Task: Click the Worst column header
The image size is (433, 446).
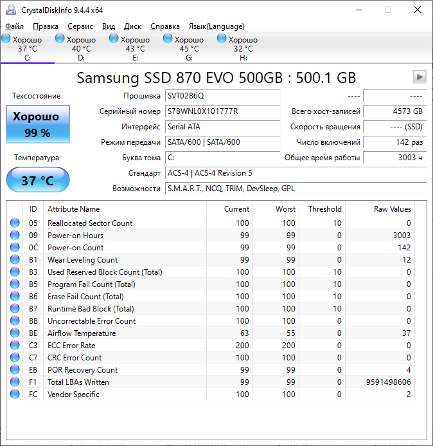Action: tap(276, 209)
